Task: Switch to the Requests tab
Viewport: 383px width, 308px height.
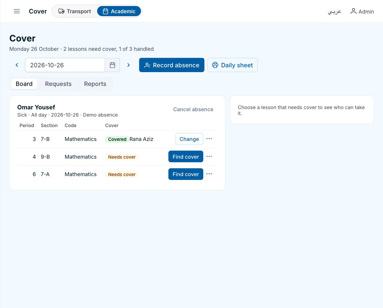Action: click(58, 84)
